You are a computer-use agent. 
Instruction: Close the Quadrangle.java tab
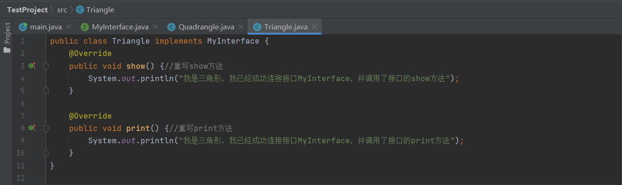(241, 27)
